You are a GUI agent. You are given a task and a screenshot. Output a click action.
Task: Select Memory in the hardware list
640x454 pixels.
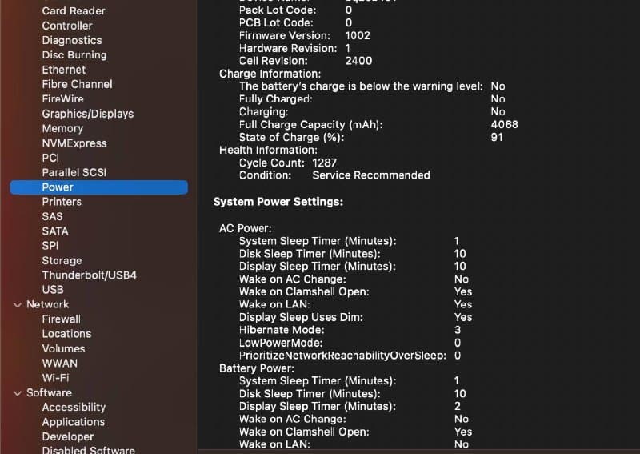tap(62, 128)
